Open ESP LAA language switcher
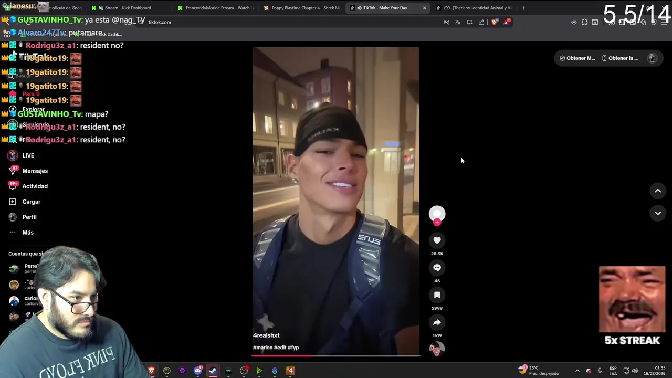 (613, 371)
